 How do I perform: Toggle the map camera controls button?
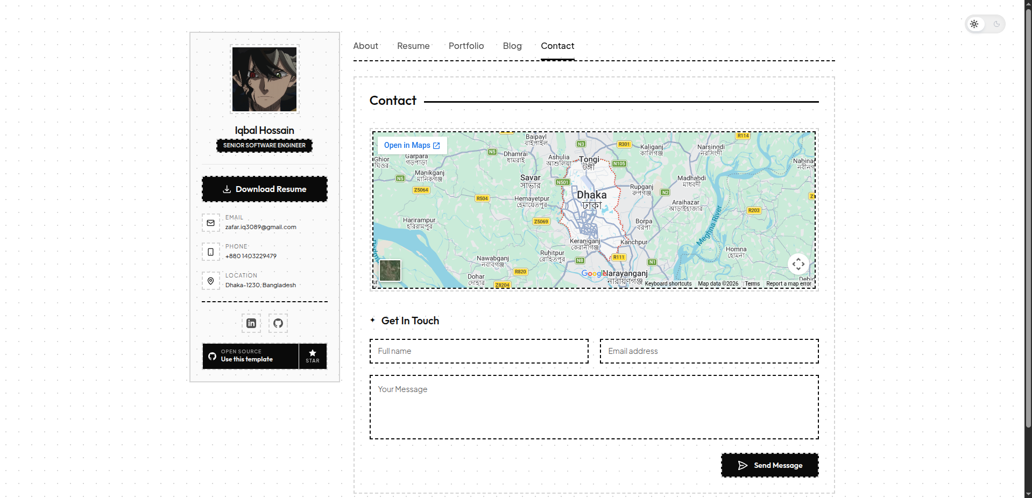[798, 264]
